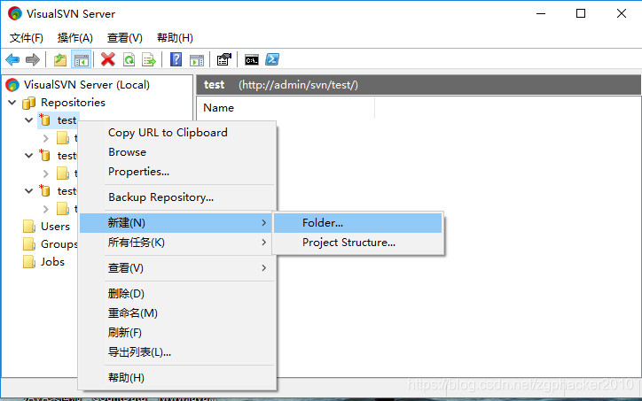Minimize the VisualSVN Server window
The height and width of the screenshot is (401, 642).
(x=541, y=13)
